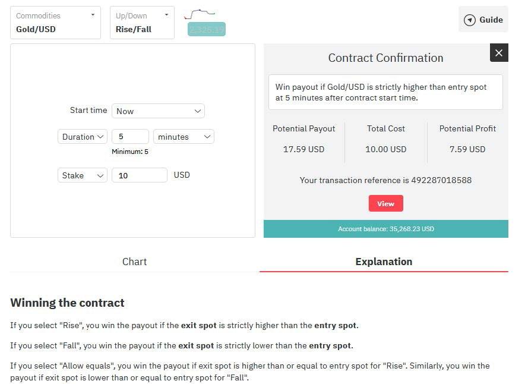The image size is (528, 384).
Task: Focus the duration value input field
Action: (130, 137)
